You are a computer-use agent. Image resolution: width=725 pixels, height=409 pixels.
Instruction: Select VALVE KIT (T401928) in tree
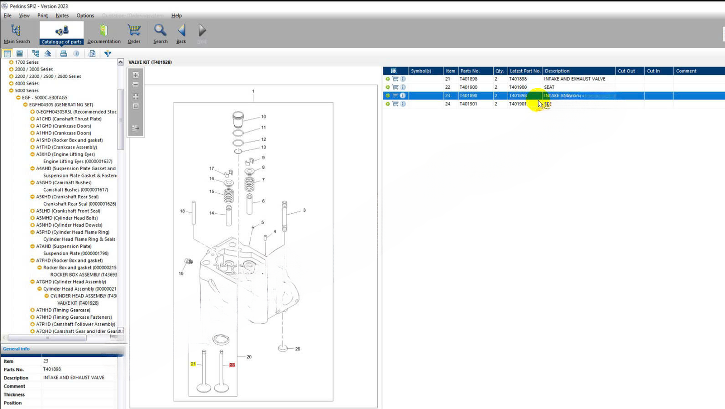[78, 303]
